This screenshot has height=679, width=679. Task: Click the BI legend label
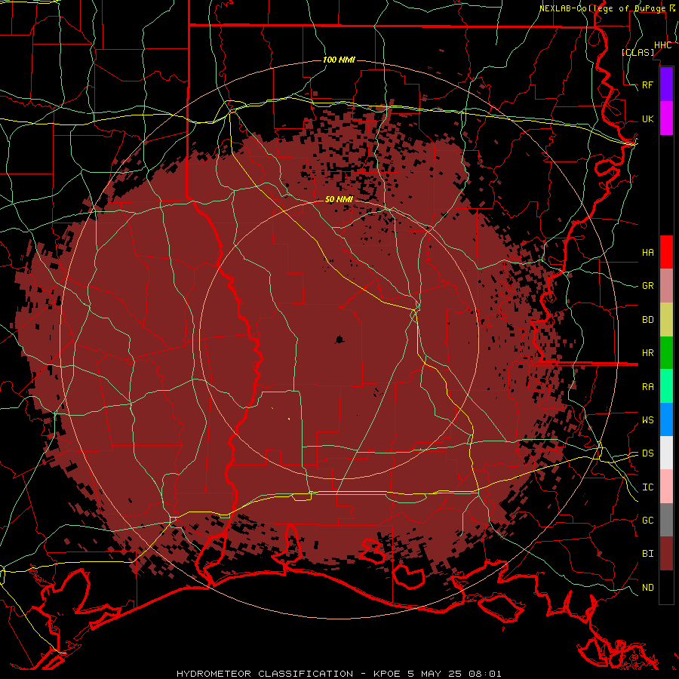click(x=647, y=554)
